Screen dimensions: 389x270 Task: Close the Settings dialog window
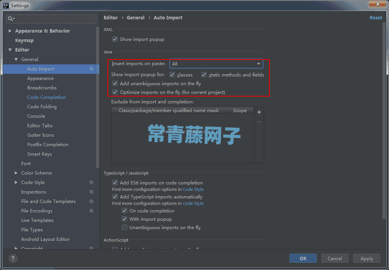(377, 4)
